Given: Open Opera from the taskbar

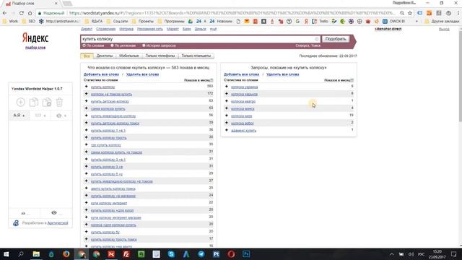Looking at the screenshot, I should (x=231, y=253).
